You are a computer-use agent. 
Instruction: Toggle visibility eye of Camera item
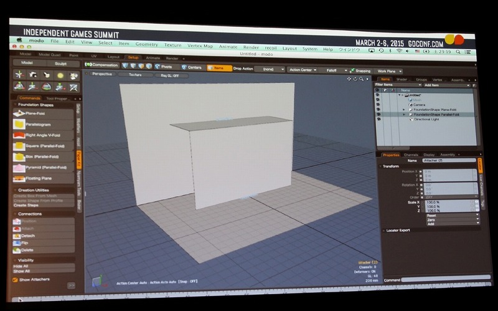pos(378,104)
